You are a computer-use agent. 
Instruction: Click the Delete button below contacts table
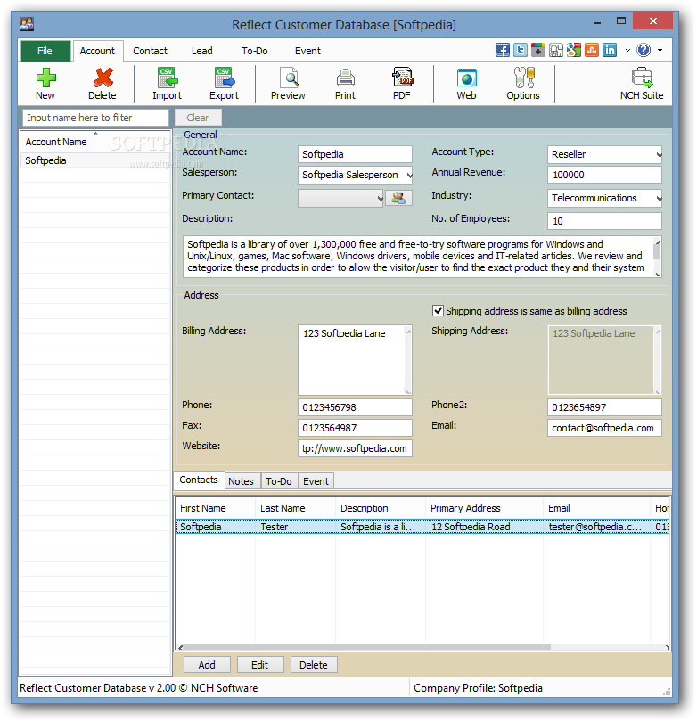tap(314, 665)
